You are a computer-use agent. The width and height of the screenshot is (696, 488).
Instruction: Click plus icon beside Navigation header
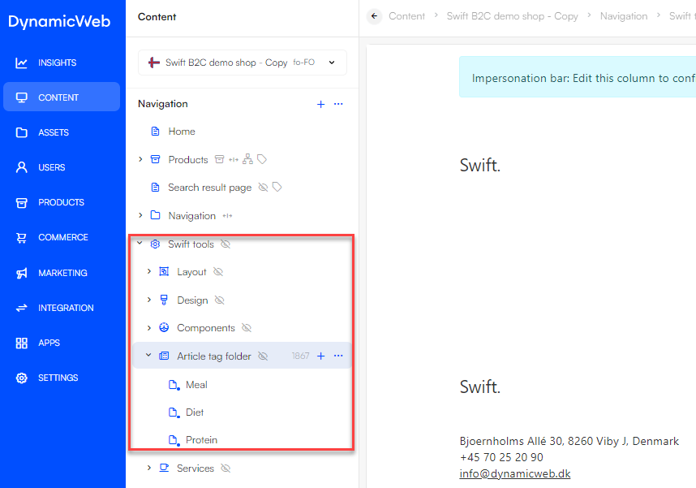click(x=320, y=104)
